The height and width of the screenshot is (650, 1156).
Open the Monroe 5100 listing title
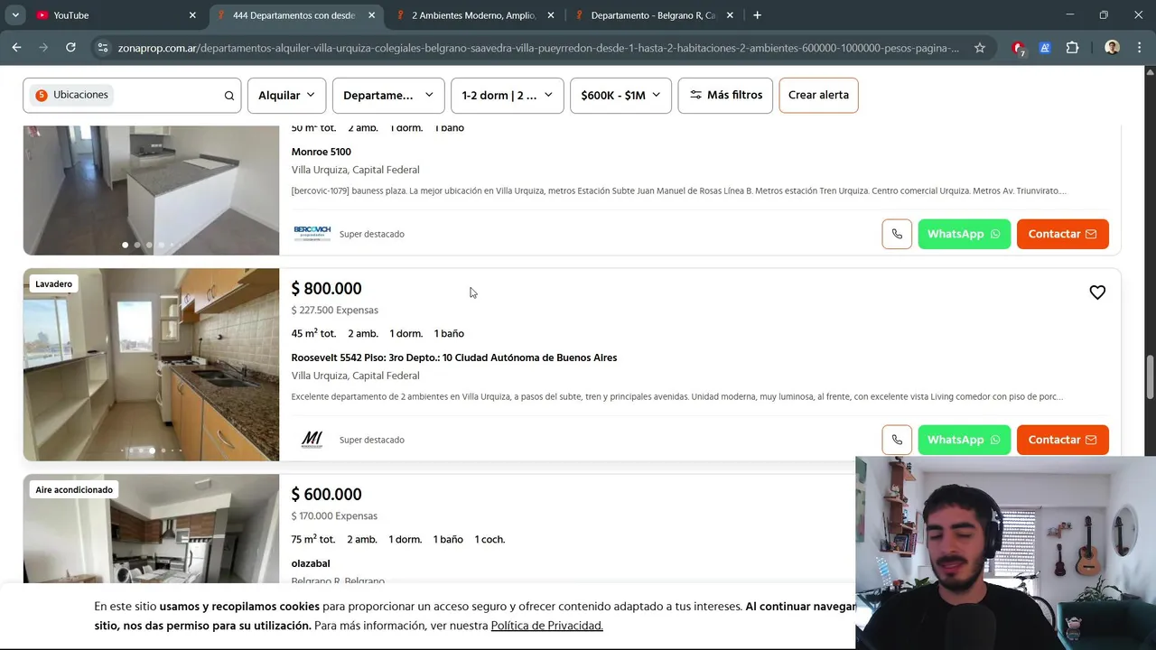(x=321, y=152)
